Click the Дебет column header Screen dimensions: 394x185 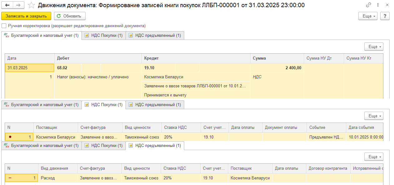pyautogui.click(x=98, y=58)
